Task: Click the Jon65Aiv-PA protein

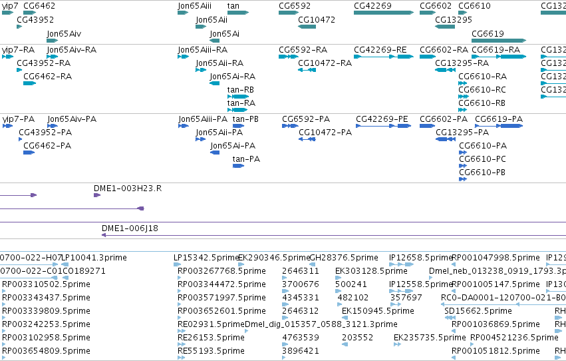Action: tap(53, 126)
